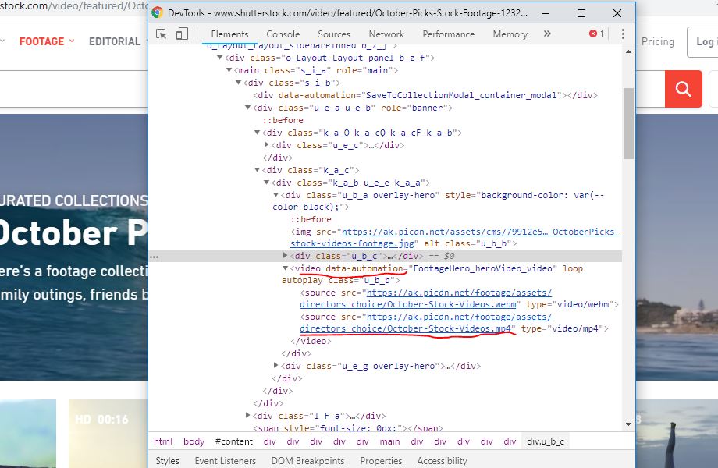The width and height of the screenshot is (718, 468).
Task: Select the DOM Breakpoints pane tab
Action: [307, 461]
